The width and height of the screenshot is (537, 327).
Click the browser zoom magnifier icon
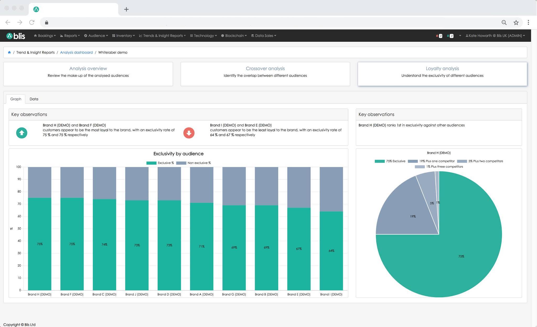pos(504,23)
